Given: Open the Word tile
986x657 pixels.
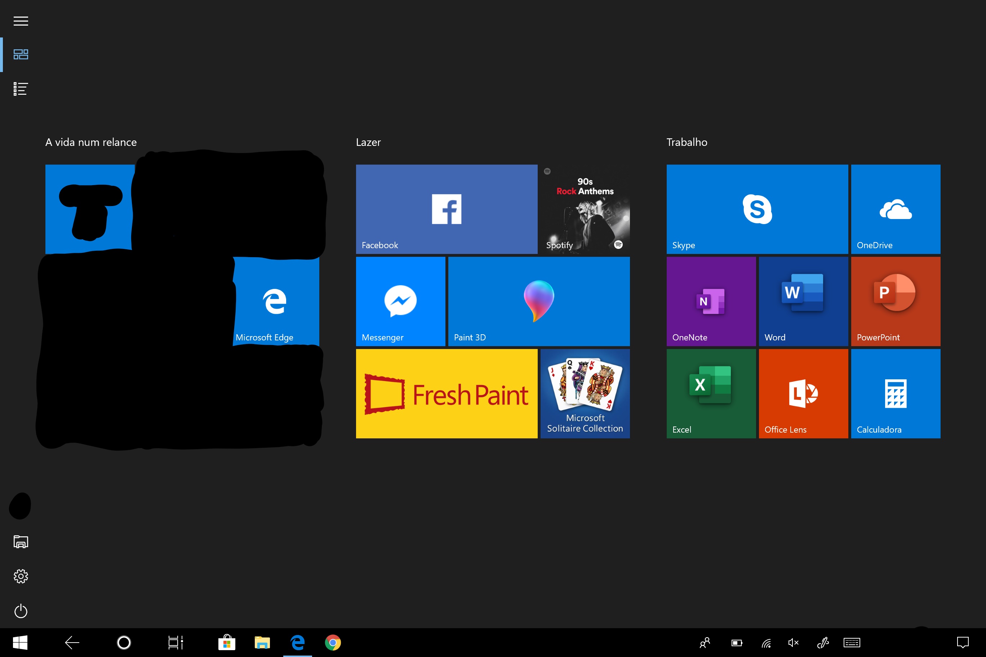Looking at the screenshot, I should [803, 301].
